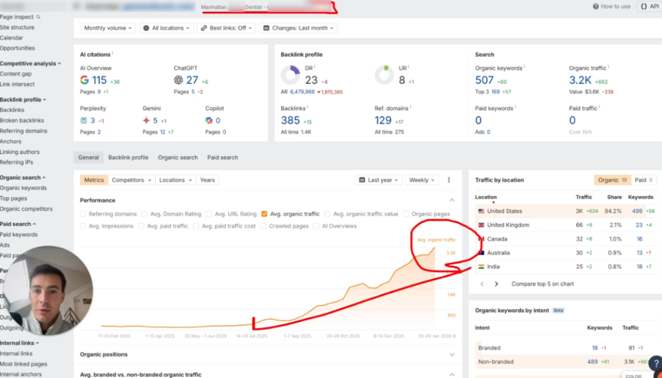Screen dimensions: 662x378
Task: Click the next arrow under location table
Action: coord(496,284)
